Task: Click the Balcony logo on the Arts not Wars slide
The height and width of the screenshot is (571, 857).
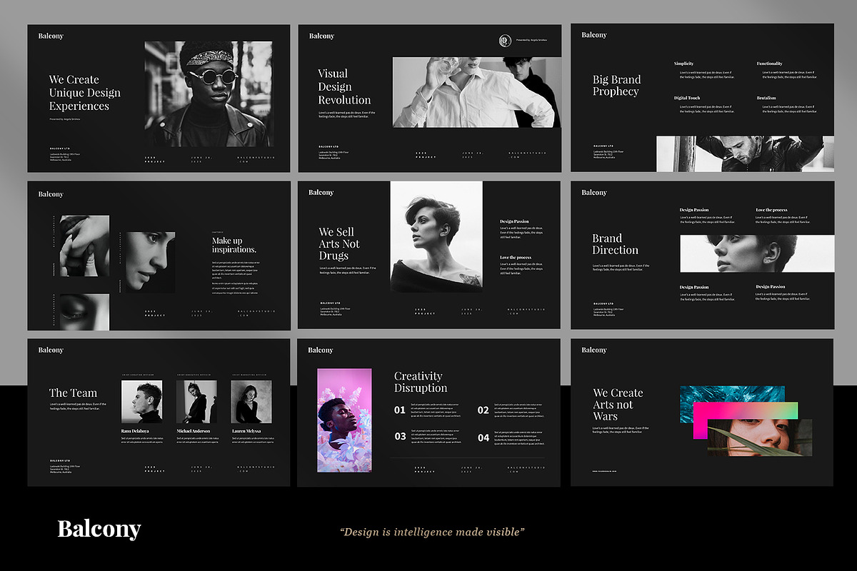Action: point(594,350)
